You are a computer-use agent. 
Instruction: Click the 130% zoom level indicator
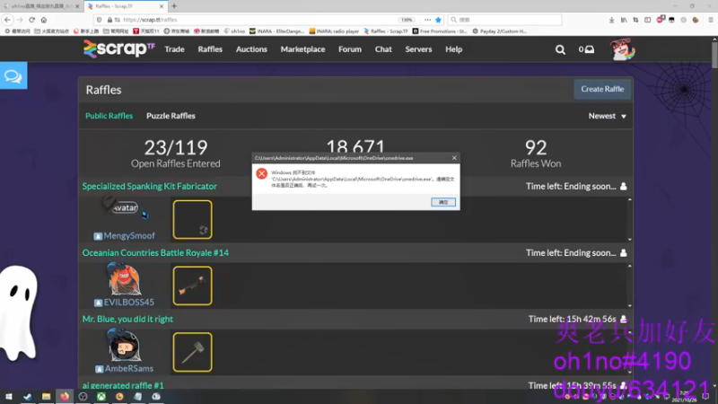407,20
